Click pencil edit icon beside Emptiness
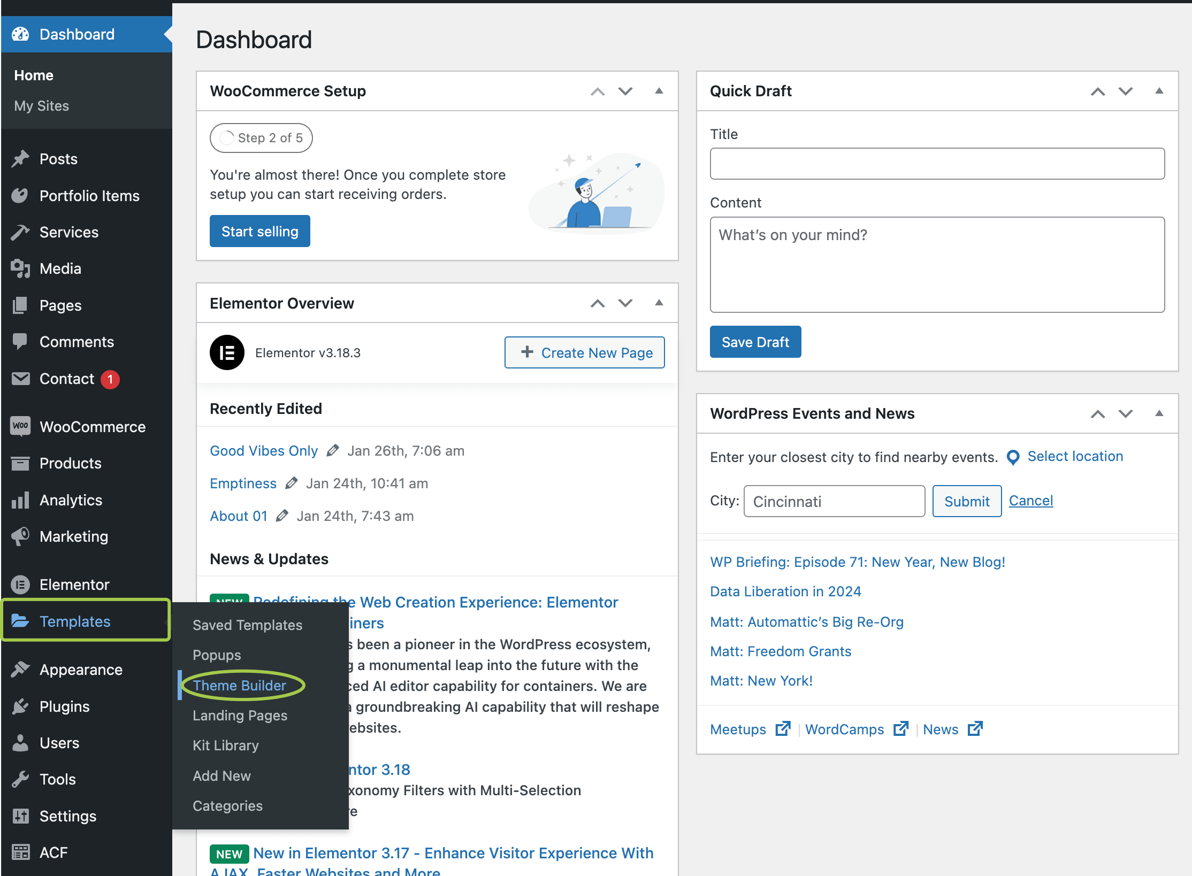This screenshot has height=876, width=1192. (291, 483)
